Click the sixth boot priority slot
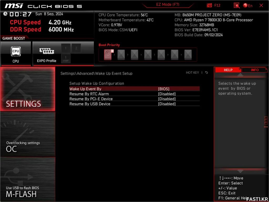This screenshot has height=202, width=269. [175, 55]
